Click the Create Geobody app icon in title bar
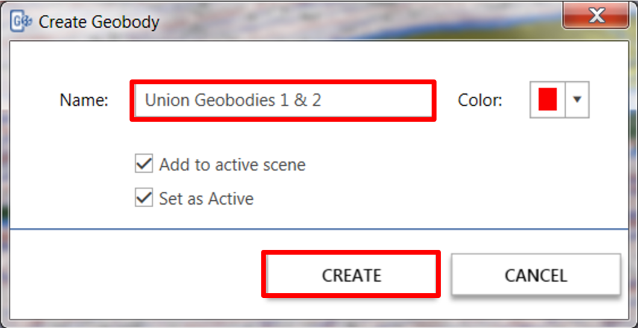This screenshot has height=328, width=638. [x=20, y=22]
